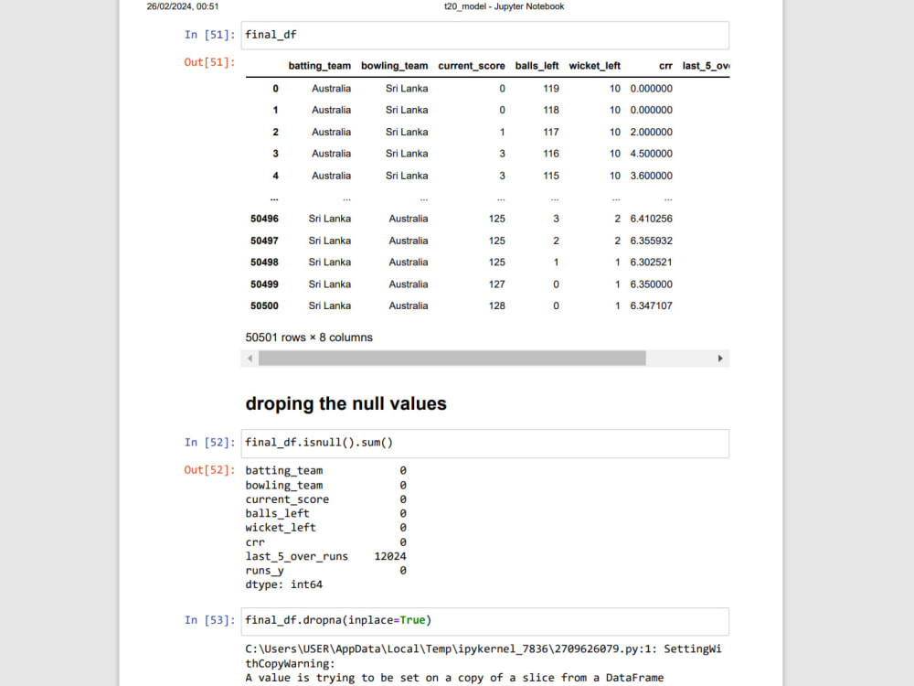914x686 pixels.
Task: Select the bowling_team column header
Action: tap(394, 65)
